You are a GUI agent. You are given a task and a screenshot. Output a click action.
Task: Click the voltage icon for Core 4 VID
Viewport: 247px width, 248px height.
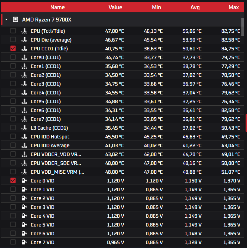click(x=24, y=216)
